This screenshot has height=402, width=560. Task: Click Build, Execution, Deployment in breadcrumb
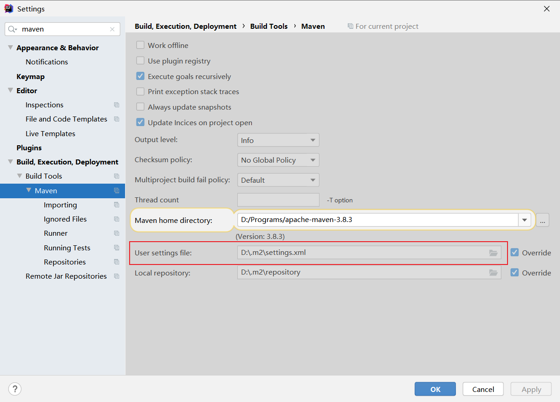[x=186, y=26]
